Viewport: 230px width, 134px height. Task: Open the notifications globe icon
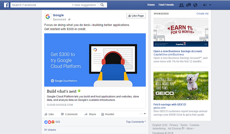click(x=195, y=5)
